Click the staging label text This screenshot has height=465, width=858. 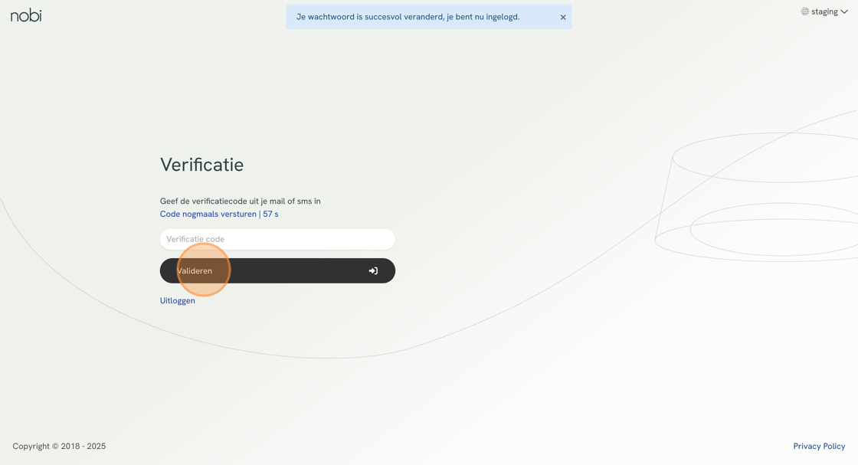pyautogui.click(x=824, y=11)
